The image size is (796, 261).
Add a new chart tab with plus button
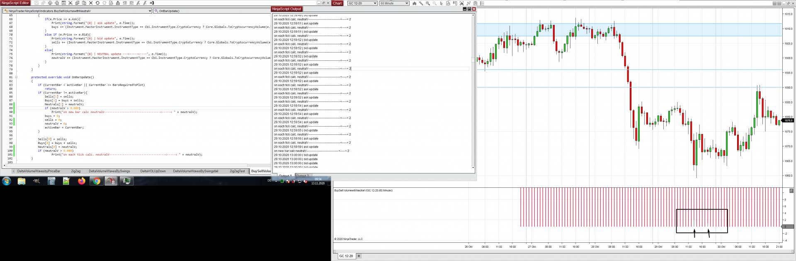click(x=359, y=256)
